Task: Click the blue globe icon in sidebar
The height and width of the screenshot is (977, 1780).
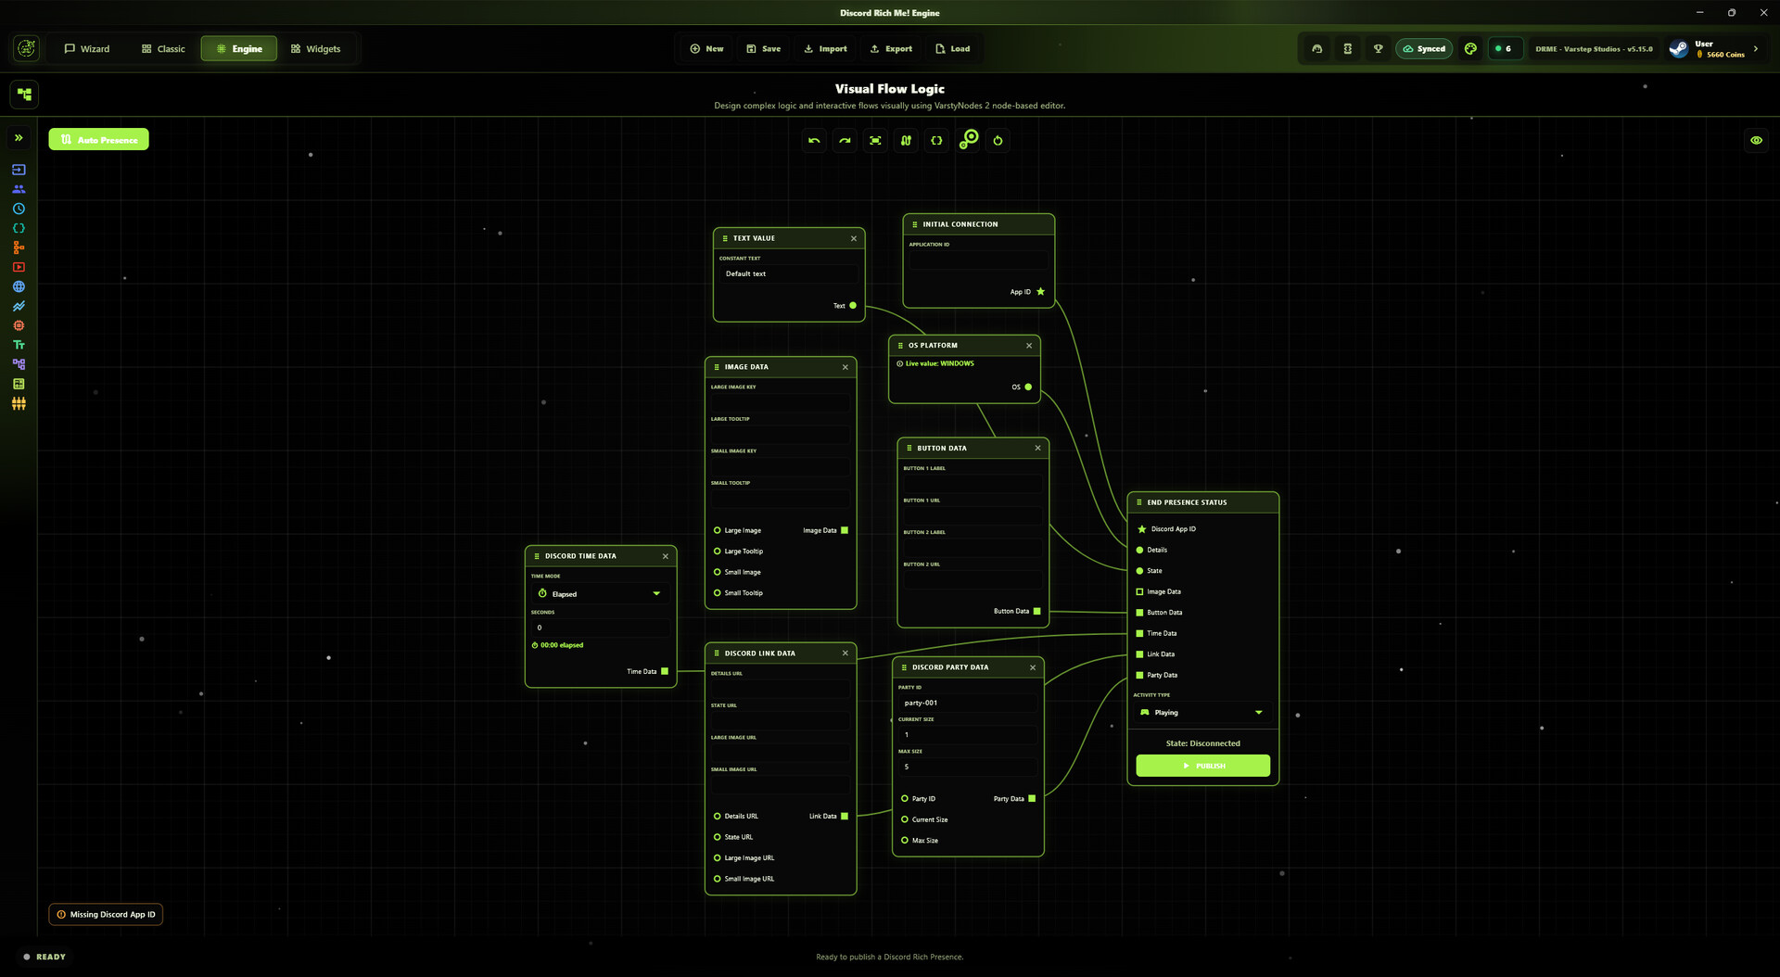Action: pyautogui.click(x=19, y=286)
